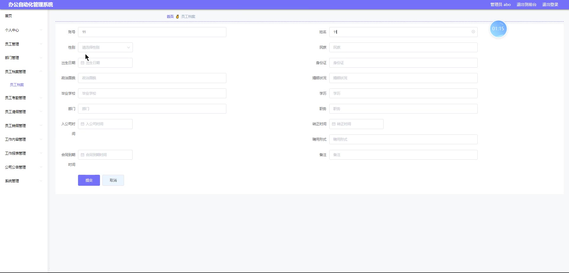Click the hand icon in the breadcrumb

(177, 17)
